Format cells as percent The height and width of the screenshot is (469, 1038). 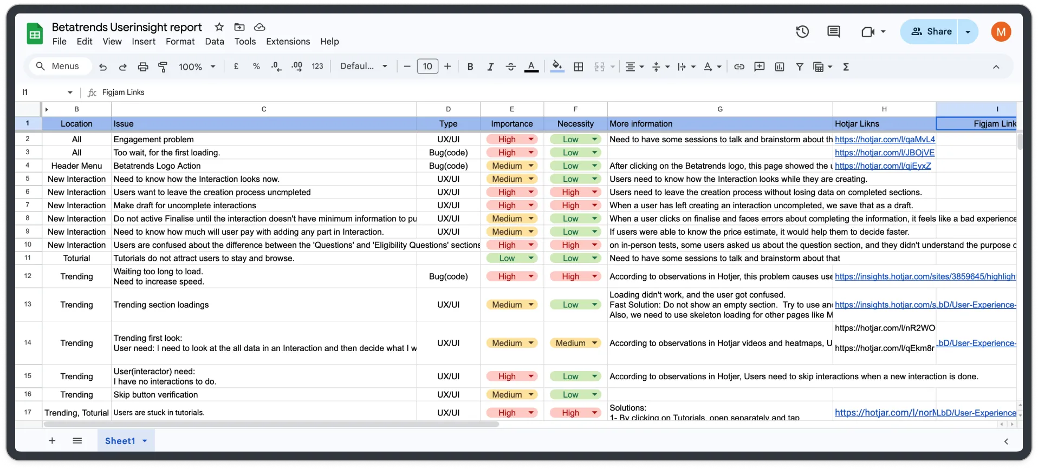pyautogui.click(x=256, y=67)
